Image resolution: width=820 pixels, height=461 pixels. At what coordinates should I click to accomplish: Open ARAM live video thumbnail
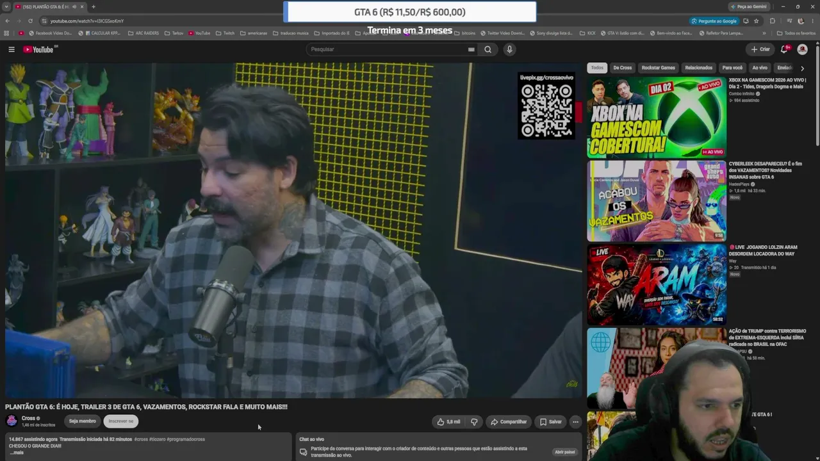point(657,284)
